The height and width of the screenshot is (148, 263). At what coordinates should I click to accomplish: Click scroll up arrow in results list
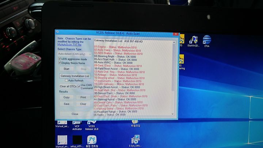pos(174,42)
